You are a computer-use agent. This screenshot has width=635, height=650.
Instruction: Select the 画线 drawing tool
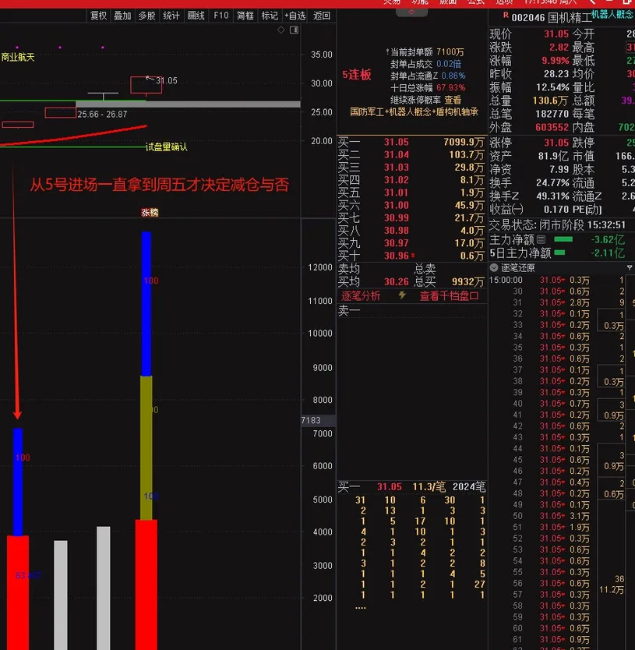tap(196, 16)
